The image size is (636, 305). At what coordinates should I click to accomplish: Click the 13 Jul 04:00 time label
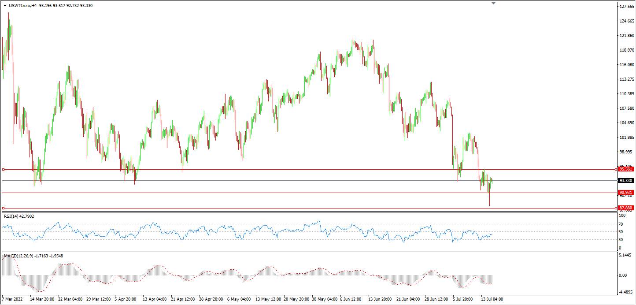pos(492,299)
